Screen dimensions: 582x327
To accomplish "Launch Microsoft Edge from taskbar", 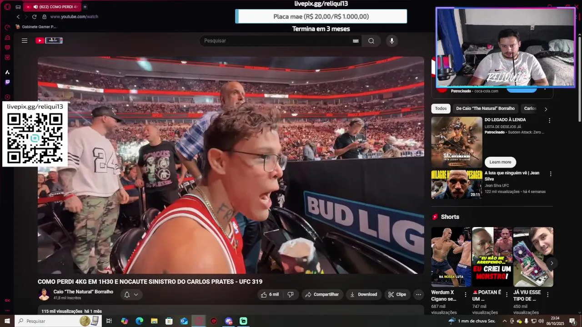I will (x=140, y=321).
